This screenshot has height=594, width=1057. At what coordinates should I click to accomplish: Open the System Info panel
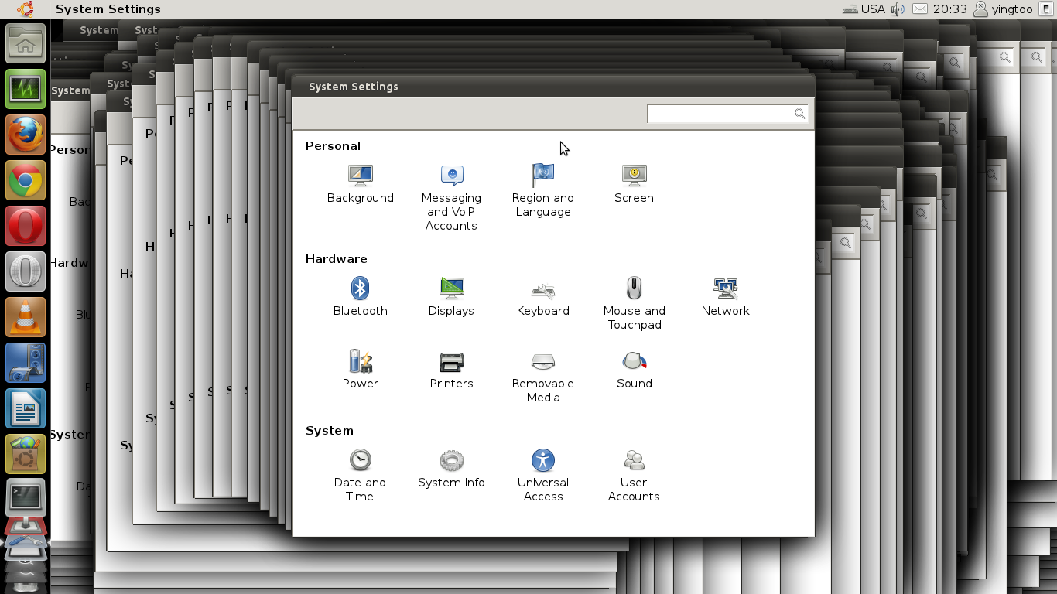(451, 469)
